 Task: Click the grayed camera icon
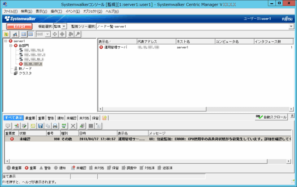[x=71, y=34]
